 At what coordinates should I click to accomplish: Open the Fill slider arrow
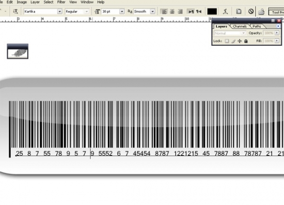pos(277,41)
